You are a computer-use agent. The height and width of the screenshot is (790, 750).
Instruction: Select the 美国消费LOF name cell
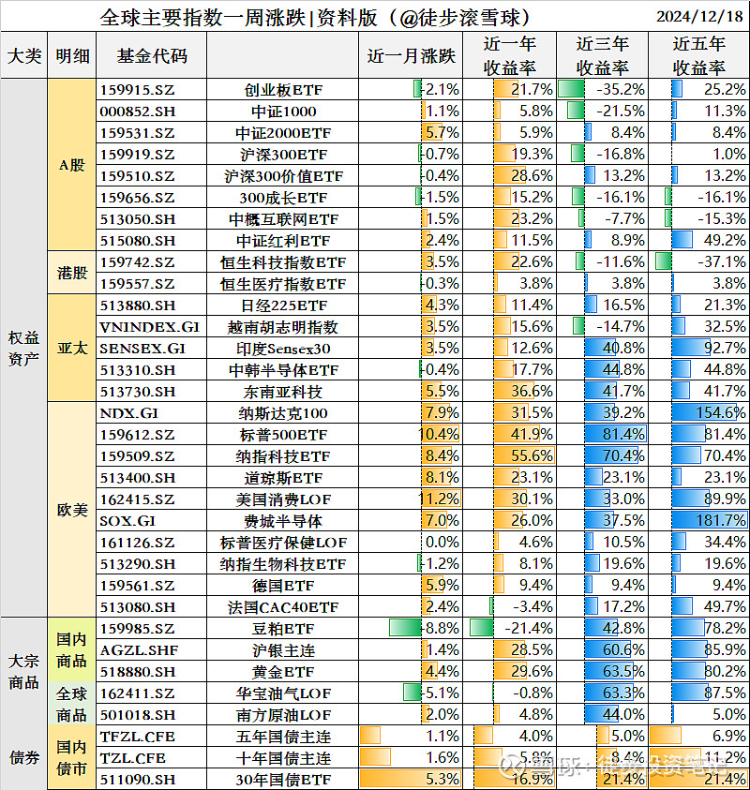(283, 499)
